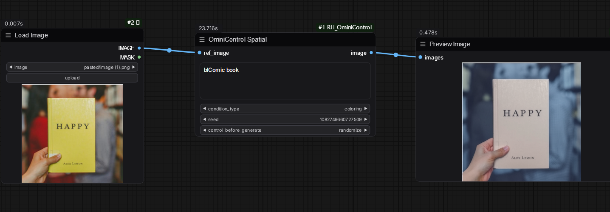Click the green MASK output port
The image size is (610, 212).
pyautogui.click(x=139, y=57)
